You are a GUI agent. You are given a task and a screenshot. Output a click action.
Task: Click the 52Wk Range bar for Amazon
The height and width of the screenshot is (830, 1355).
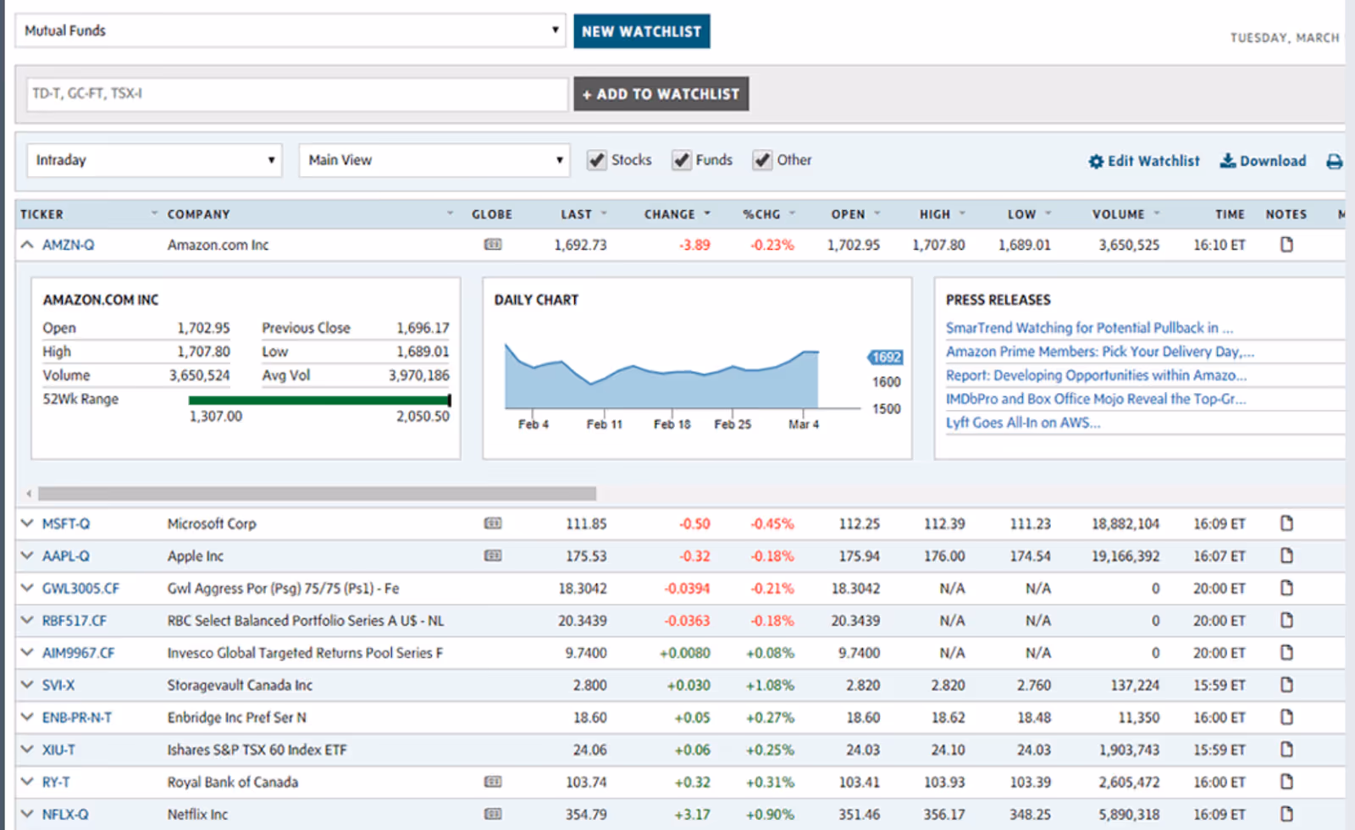(319, 399)
